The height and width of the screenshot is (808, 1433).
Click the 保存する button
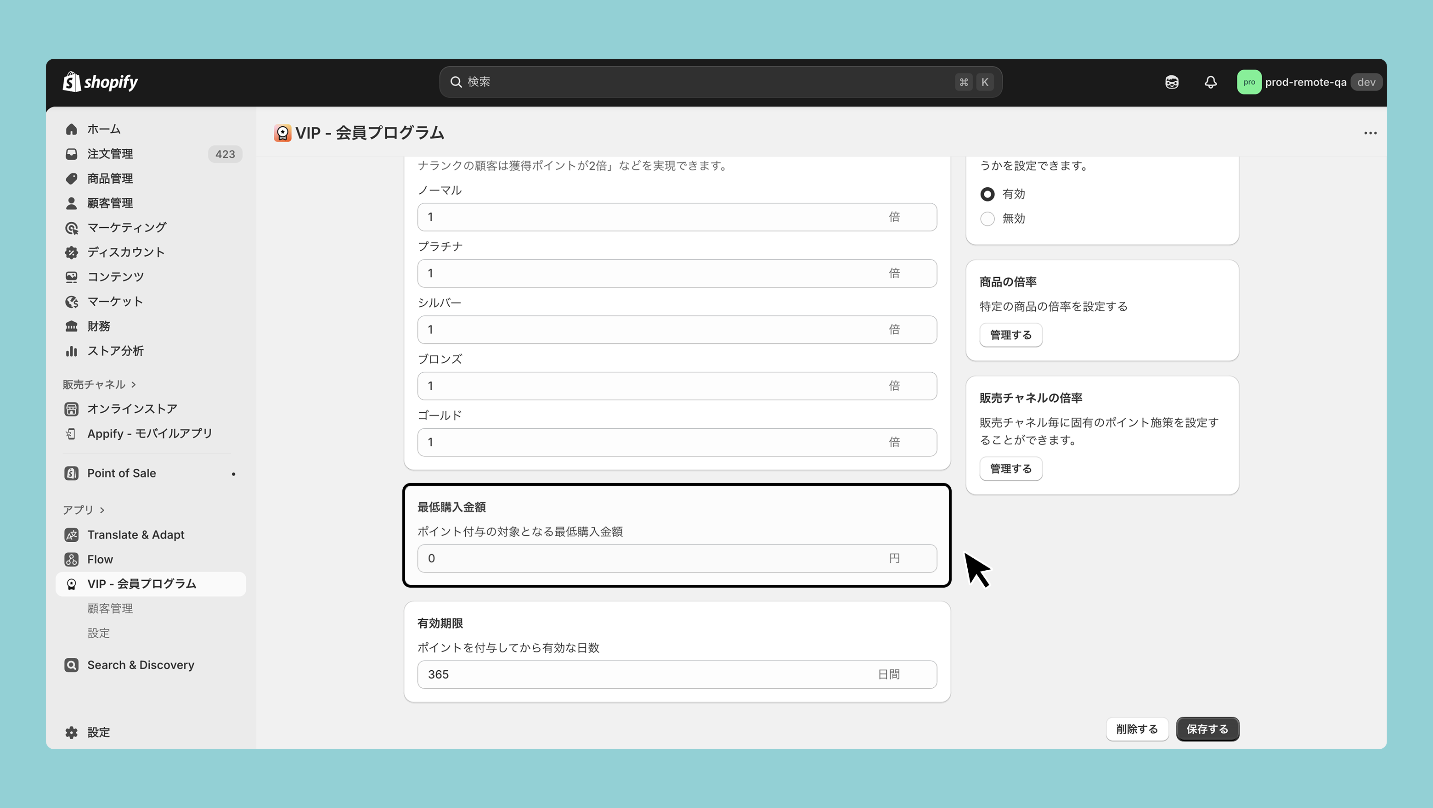[1207, 729]
